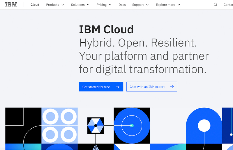Click arrow icon in Get started button

pos(118,87)
